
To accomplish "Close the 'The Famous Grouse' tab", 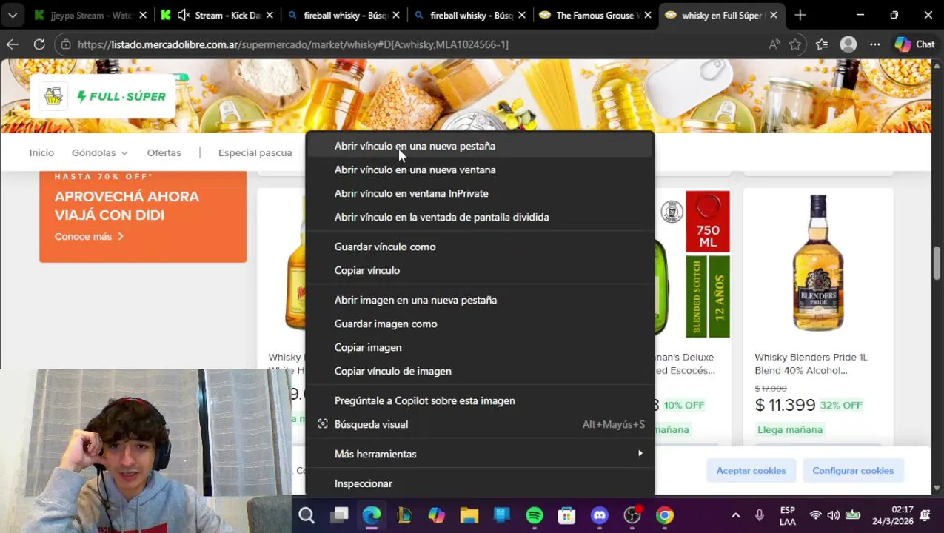I will click(x=648, y=15).
